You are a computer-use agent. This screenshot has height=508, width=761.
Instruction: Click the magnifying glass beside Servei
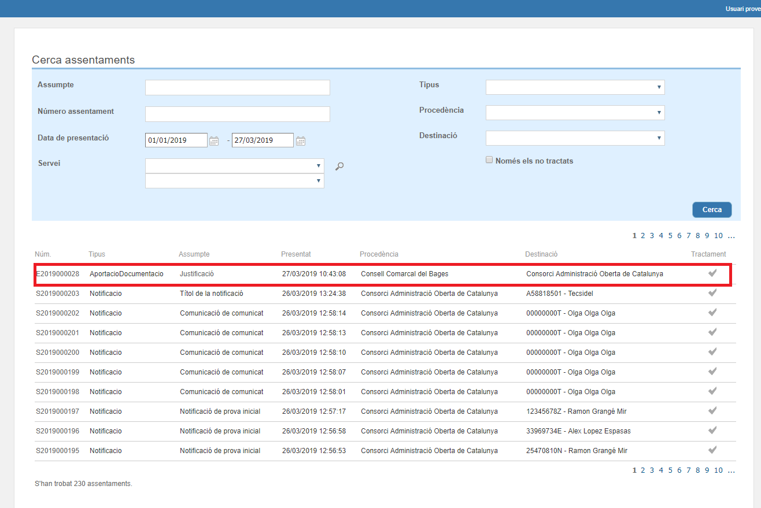339,166
